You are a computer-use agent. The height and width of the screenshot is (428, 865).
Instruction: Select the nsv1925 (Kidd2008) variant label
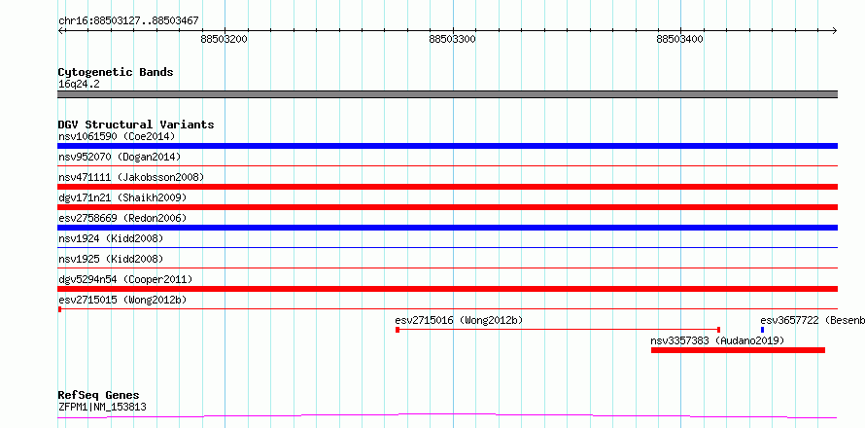click(x=111, y=259)
